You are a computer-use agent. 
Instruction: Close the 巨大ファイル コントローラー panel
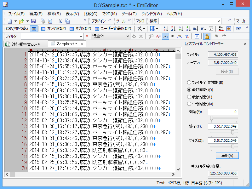[x=245, y=44]
